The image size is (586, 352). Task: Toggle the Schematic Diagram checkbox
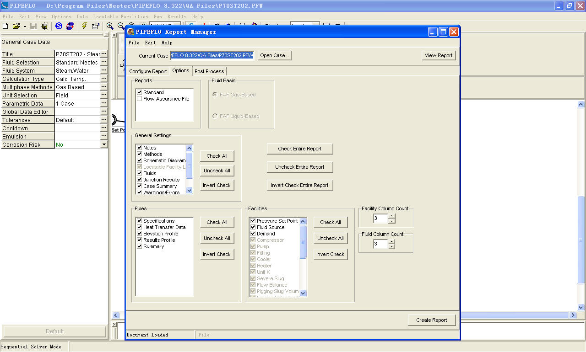point(139,160)
